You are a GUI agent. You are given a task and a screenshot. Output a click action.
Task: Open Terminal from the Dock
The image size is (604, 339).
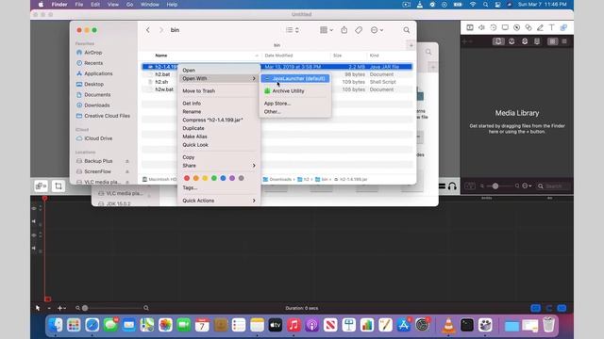467,325
